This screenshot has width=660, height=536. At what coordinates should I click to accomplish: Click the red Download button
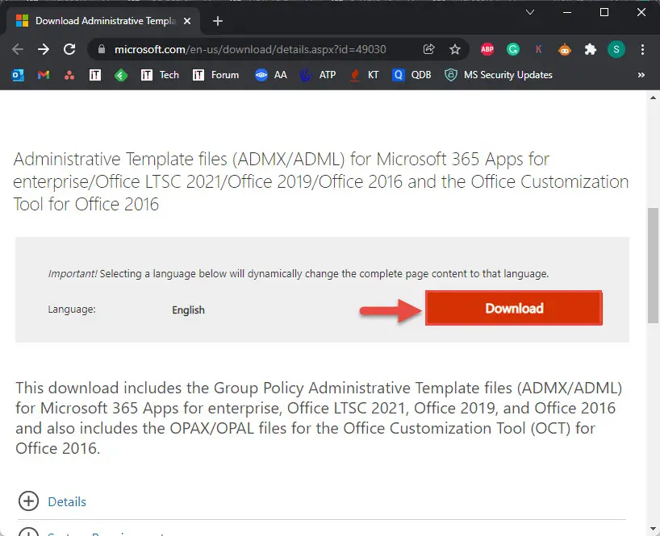click(513, 308)
